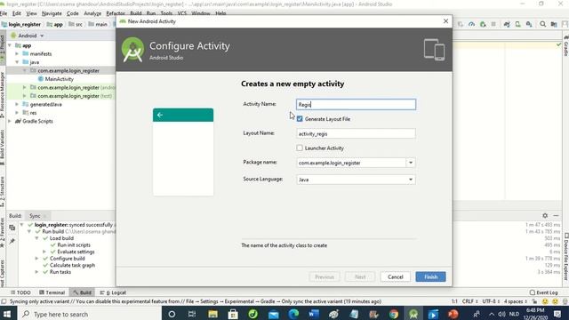Hide the Build panel with minus icon
The image size is (569, 320).
556,215
